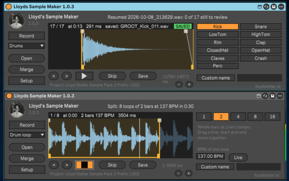This screenshot has width=289, height=181.
Task: Select the ClosedHat sample type
Action: tap(217, 50)
